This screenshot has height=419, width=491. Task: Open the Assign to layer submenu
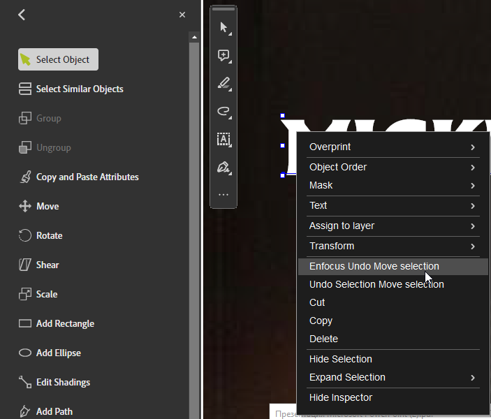pos(393,226)
